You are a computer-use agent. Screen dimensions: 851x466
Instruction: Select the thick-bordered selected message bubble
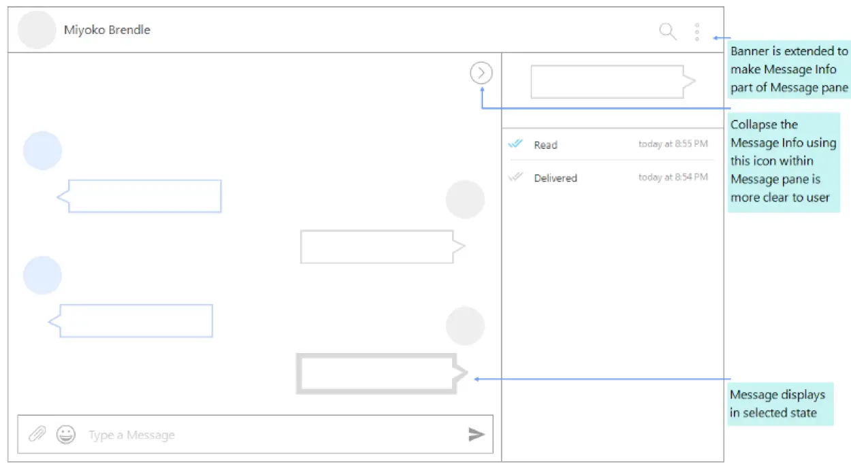point(378,373)
